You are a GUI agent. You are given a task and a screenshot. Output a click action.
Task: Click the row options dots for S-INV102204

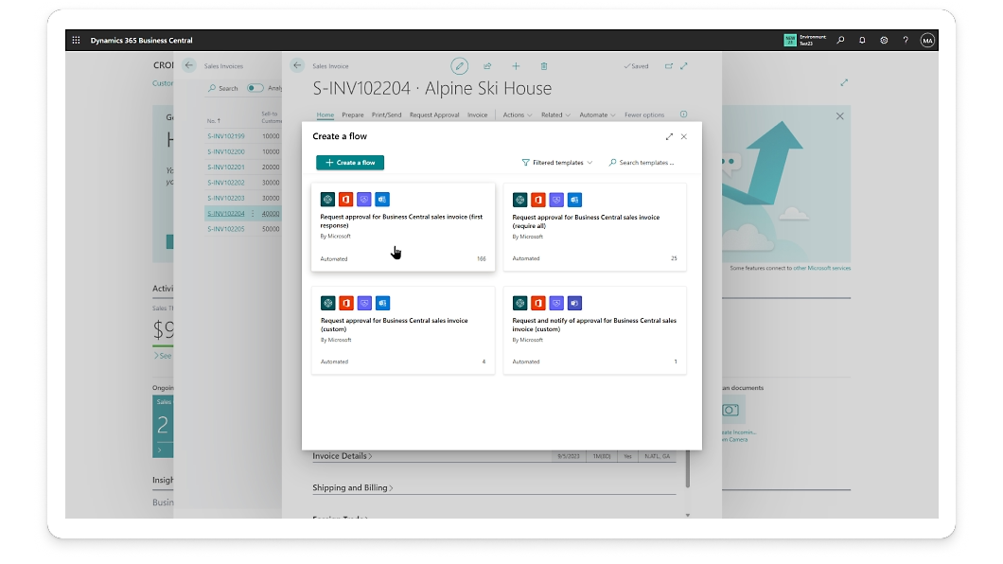coord(254,214)
